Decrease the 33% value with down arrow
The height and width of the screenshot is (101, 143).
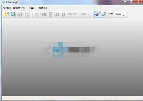click(x=88, y=15)
